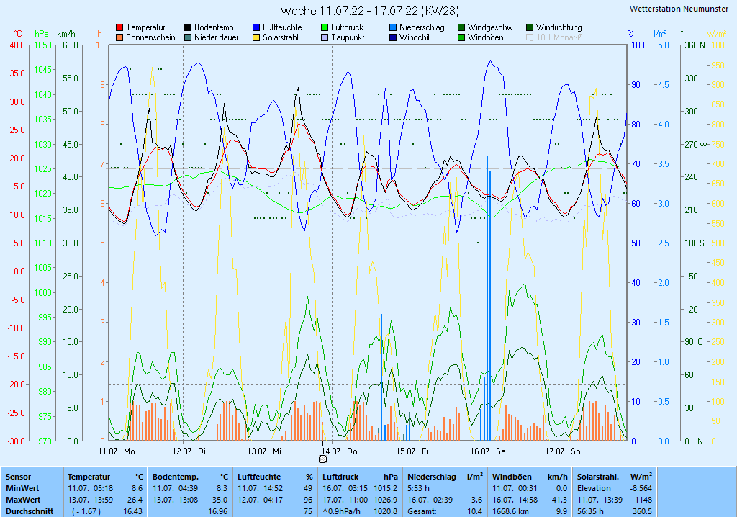This screenshot has height=517, width=737.
Task: Select the blue Luftfeuchte legend swatch
Action: pos(256,28)
